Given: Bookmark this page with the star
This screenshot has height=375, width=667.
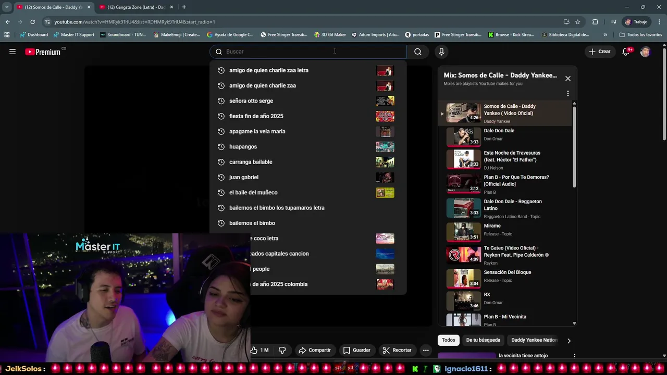Looking at the screenshot, I should click(577, 22).
